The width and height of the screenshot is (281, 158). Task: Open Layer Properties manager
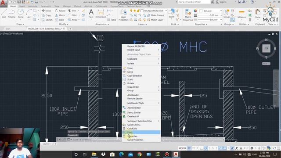click(123, 15)
